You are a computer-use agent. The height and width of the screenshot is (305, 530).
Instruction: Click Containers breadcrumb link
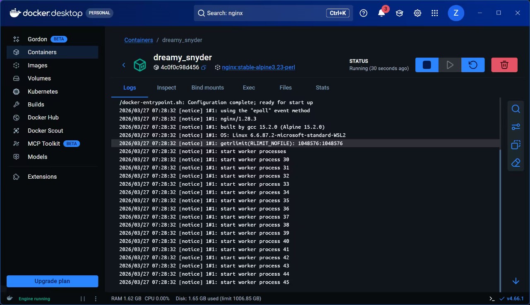(139, 40)
